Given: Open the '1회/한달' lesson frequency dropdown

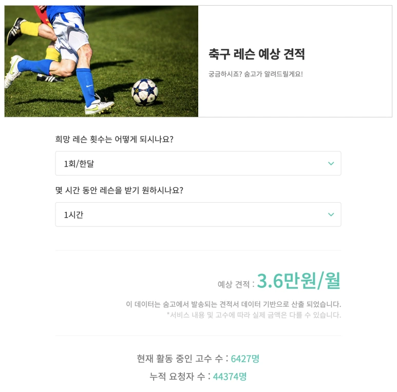Looking at the screenshot, I should tap(198, 163).
